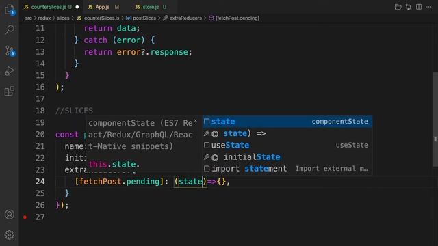The image size is (438, 246).
Task: Select the 'import statement' suggestion
Action: pos(287,169)
